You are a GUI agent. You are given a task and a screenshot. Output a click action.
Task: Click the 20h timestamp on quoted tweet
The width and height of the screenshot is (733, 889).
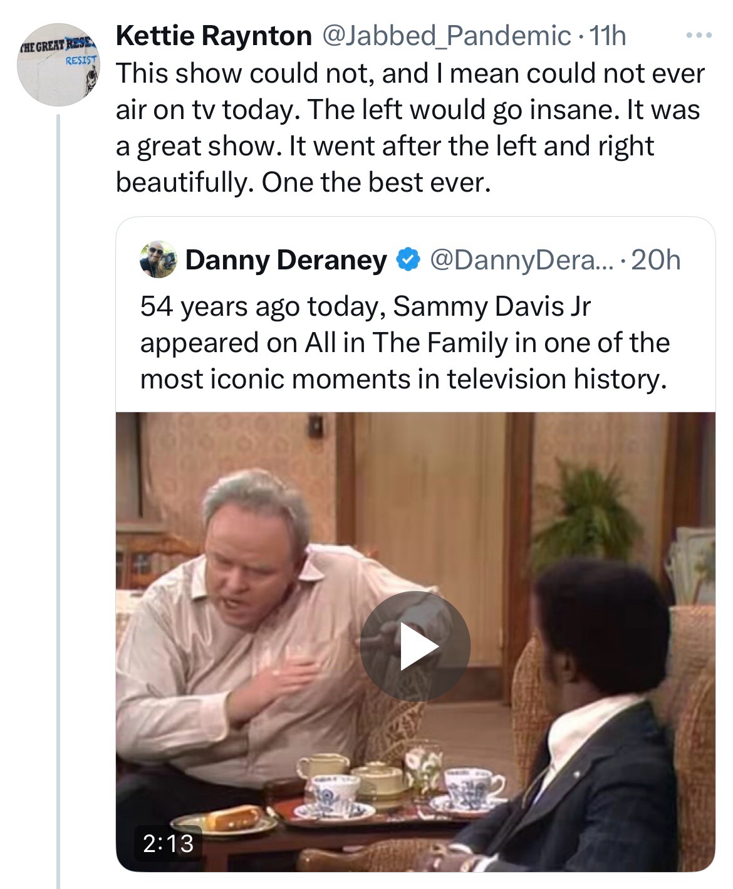point(657,259)
